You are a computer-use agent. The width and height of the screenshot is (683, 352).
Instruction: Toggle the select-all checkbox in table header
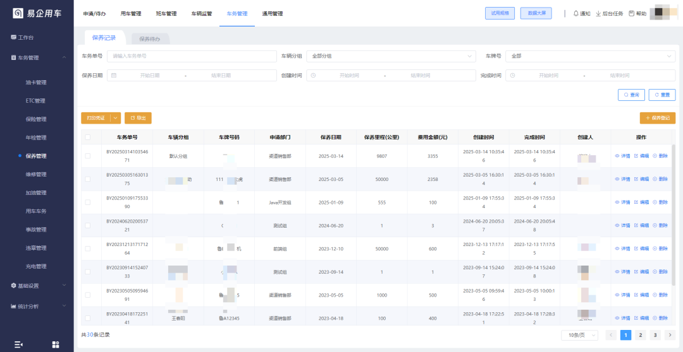click(x=87, y=137)
